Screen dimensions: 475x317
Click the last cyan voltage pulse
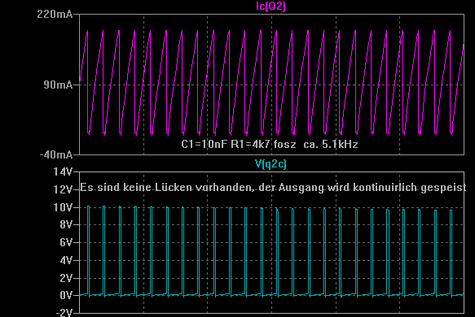point(451,253)
